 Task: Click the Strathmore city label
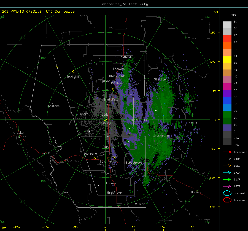click(134, 163)
